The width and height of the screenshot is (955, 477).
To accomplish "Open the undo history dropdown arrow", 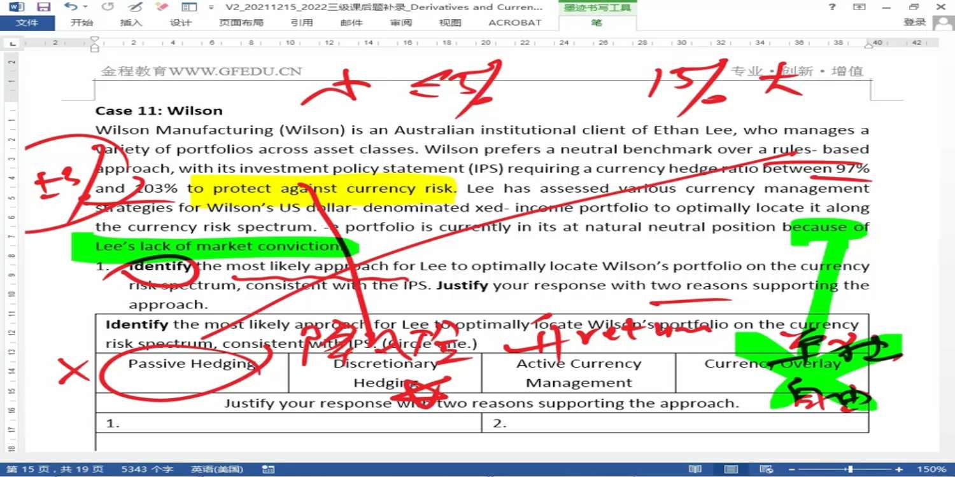I will click(x=85, y=8).
